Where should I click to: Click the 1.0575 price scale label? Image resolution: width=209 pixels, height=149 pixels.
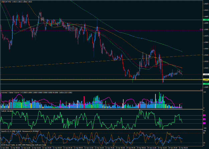[x=206, y=36]
